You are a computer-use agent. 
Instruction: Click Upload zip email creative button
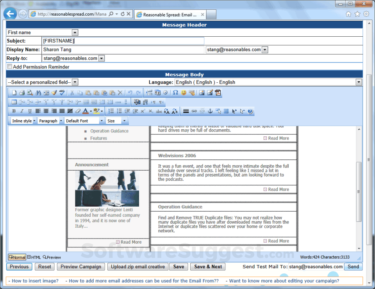click(x=138, y=266)
